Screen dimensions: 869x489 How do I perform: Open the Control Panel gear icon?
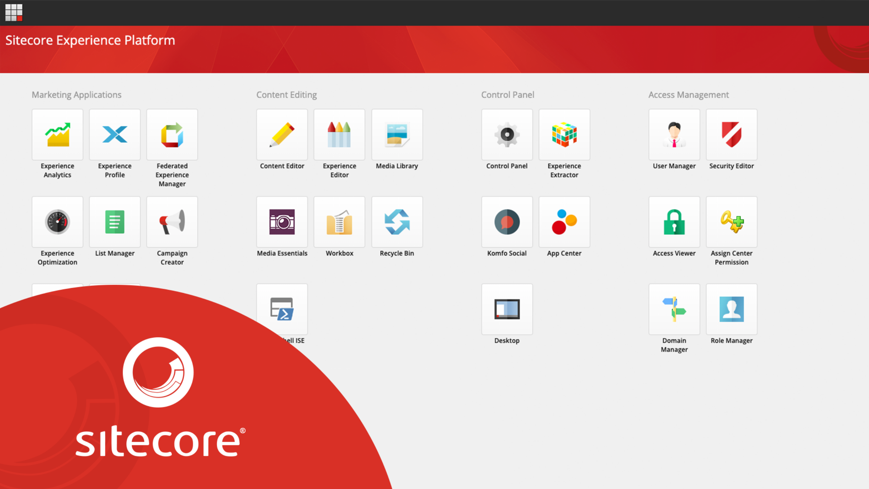[507, 135]
